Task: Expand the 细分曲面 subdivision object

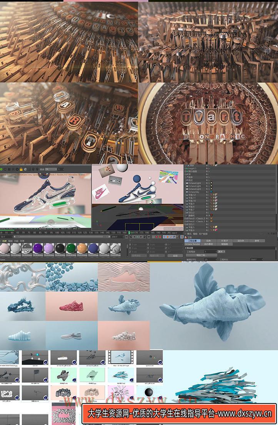Action: 185,171
